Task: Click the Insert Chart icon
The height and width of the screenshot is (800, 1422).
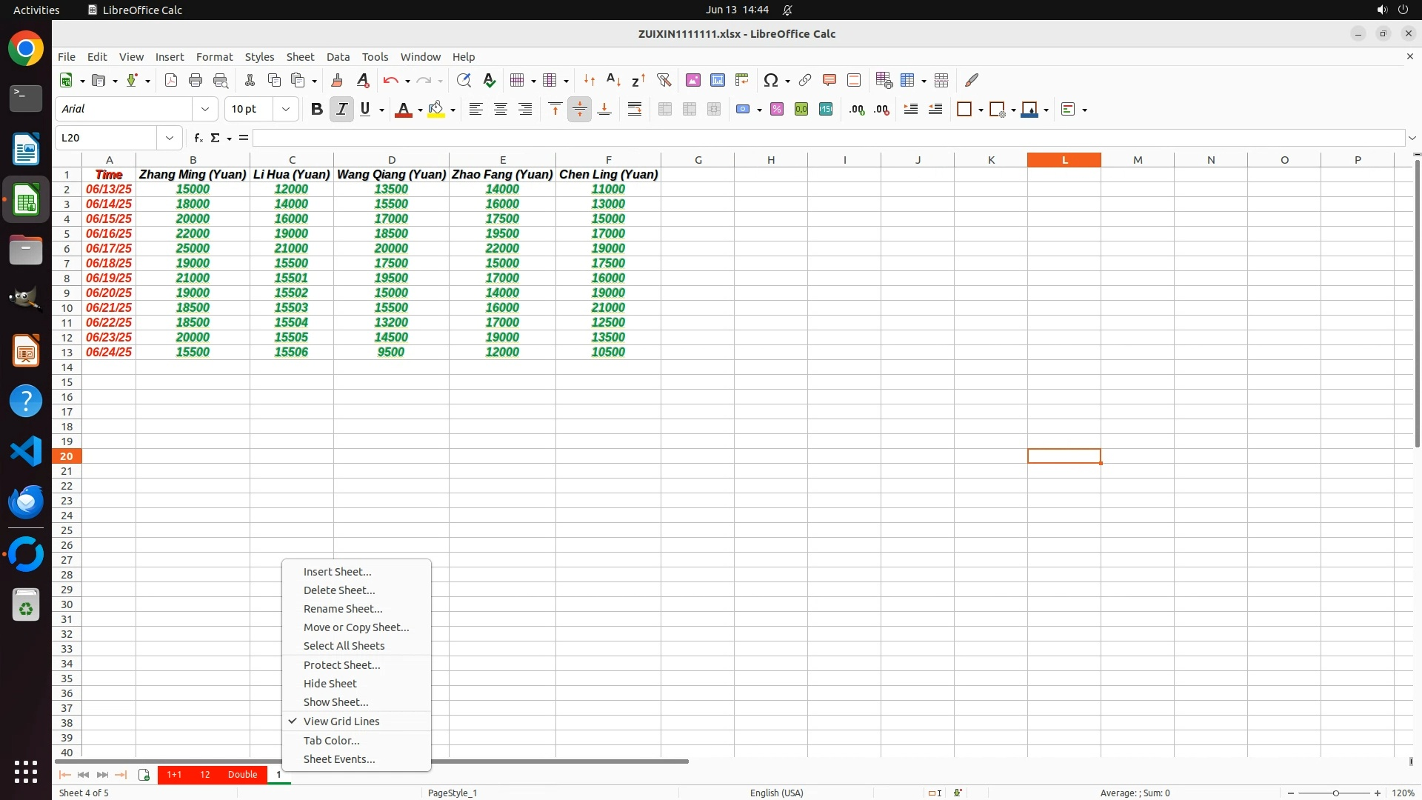Action: pos(718,80)
